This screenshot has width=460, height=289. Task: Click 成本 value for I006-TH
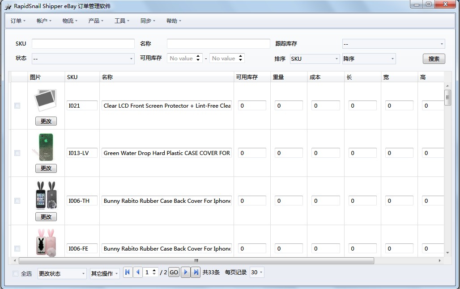click(x=326, y=201)
